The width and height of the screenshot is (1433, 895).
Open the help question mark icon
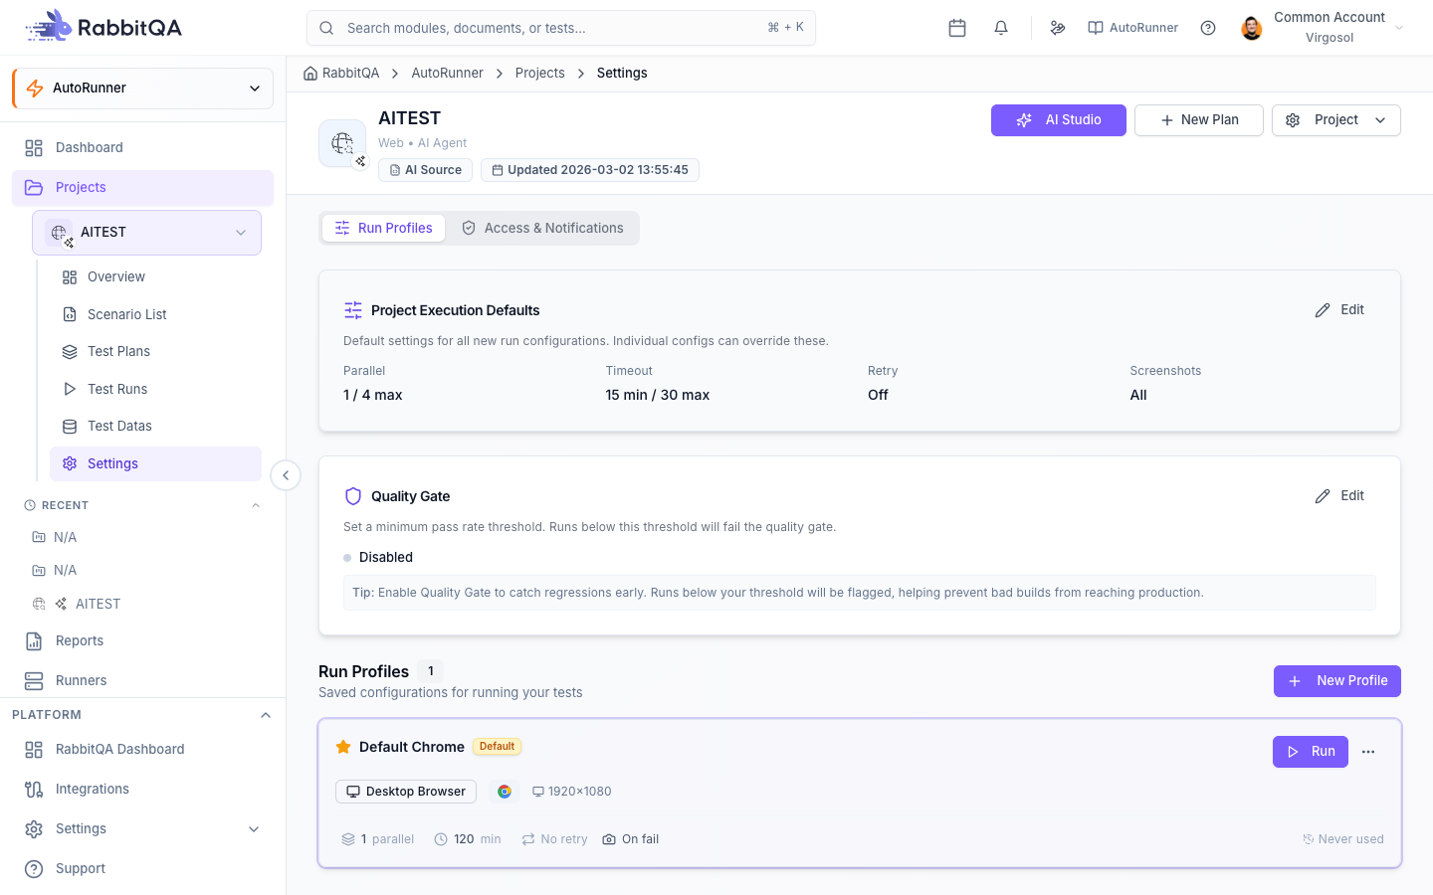click(1208, 28)
